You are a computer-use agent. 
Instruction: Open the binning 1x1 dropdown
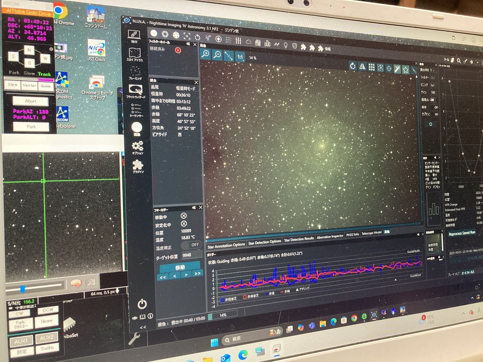pos(433,86)
